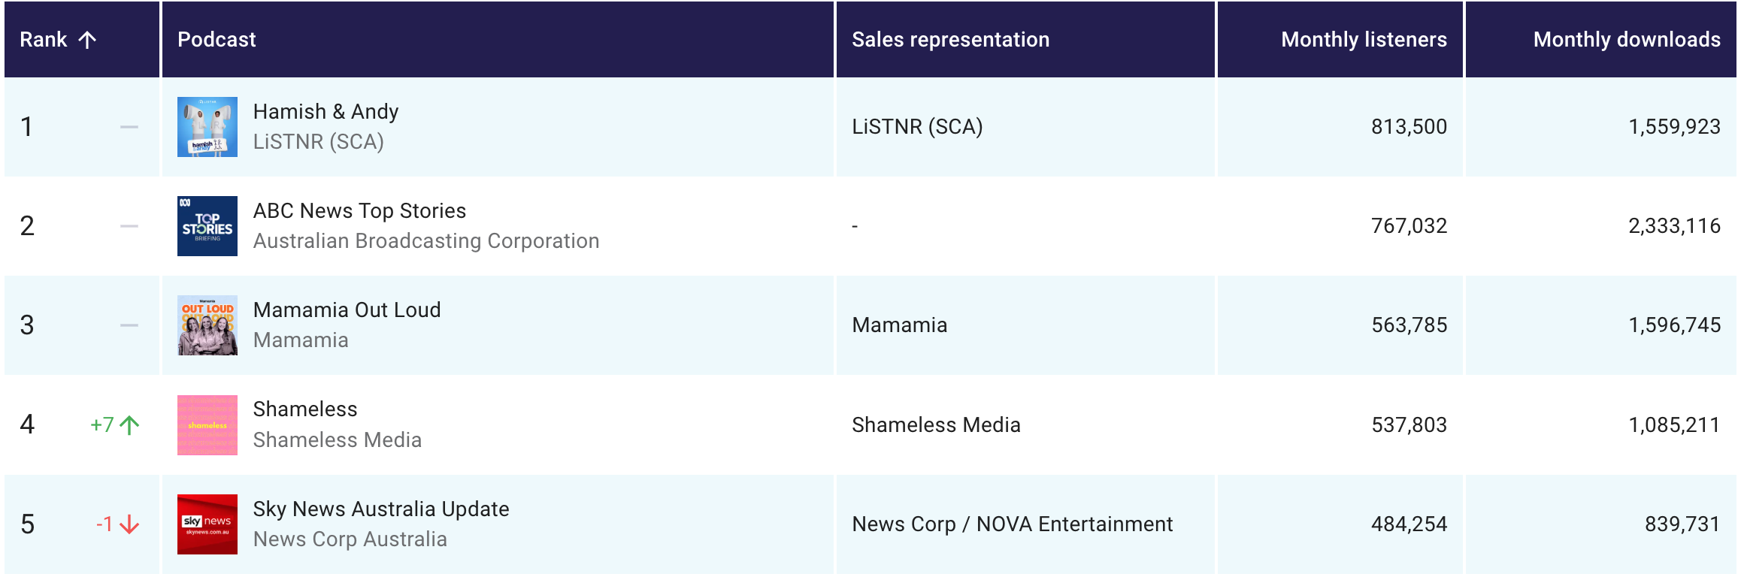Viewport: 1747px width, 583px height.
Task: Open the Hamish & Andy podcast title
Action: (325, 112)
